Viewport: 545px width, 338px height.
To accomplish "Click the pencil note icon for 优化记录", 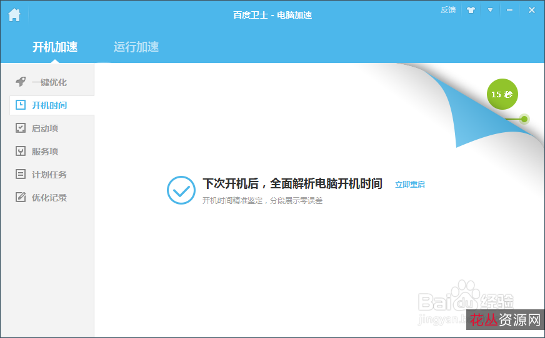I will (21, 197).
